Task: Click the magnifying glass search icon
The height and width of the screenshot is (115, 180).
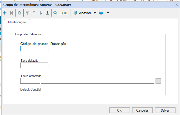Action: [x=55, y=13]
